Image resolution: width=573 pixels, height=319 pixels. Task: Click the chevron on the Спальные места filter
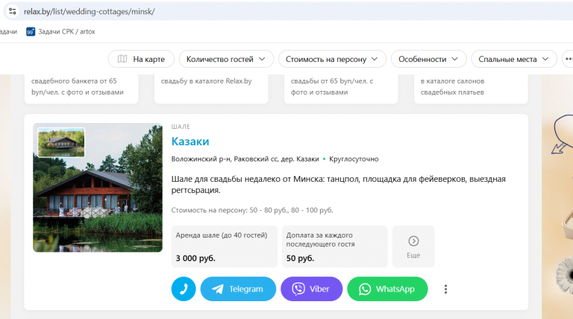coord(545,59)
